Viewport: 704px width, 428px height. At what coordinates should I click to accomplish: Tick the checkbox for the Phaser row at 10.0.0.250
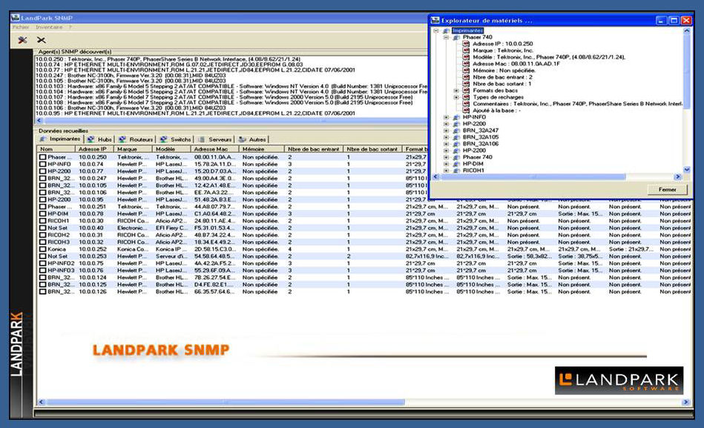coord(42,157)
